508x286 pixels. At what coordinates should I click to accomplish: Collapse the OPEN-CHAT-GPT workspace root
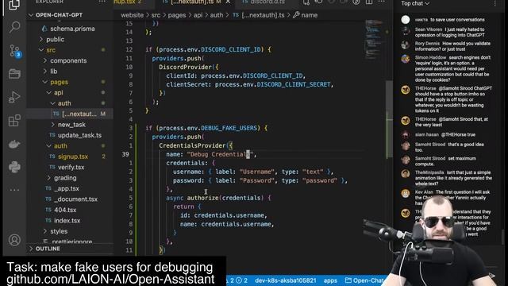[x=31, y=15]
